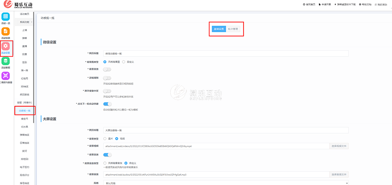Viewport: 392px width, 185px height.
Task: Switch to the 轮次管理 tab
Action: coord(233,29)
